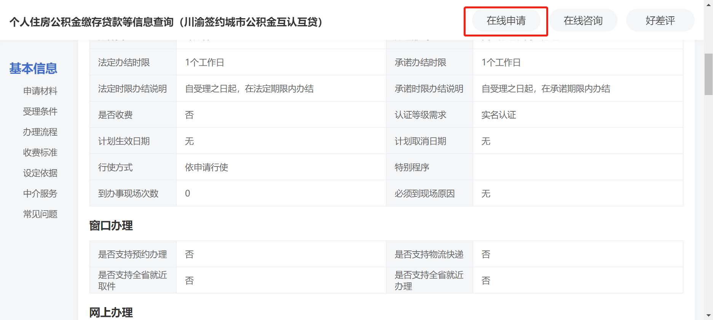
Task: Navigate to 收费标准 in the sidebar
Action: (40, 152)
